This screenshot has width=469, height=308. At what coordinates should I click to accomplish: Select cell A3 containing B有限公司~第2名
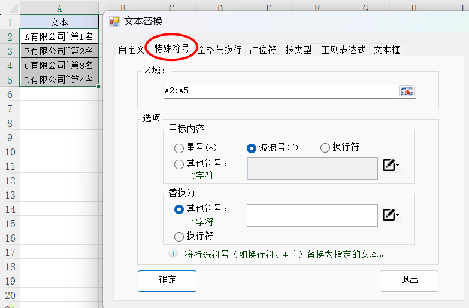click(59, 51)
